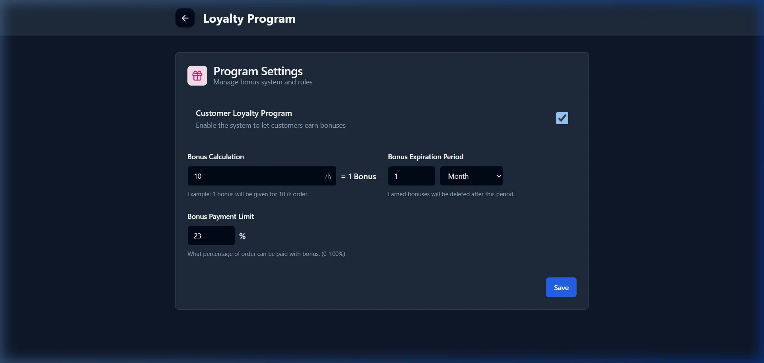Click 'Enable the system to let customers earn bonuses'
The height and width of the screenshot is (363, 764).
tap(271, 125)
